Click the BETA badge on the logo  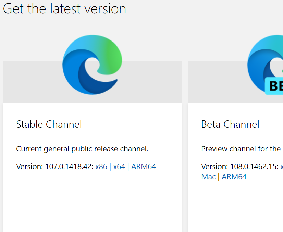coord(275,86)
